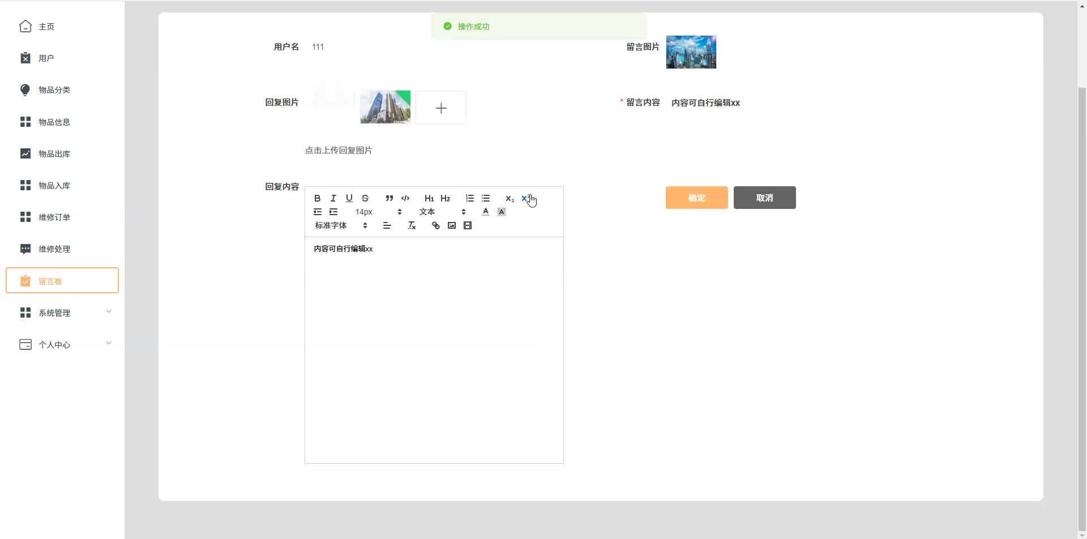Open the 文本 heading style dropdown
Screen dimensions: 1087x539
point(442,212)
